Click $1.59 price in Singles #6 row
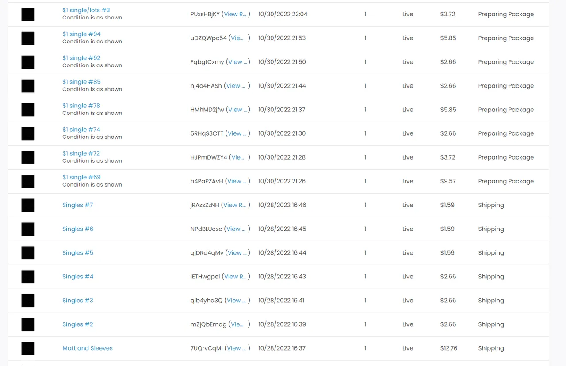Viewport: 566px width, 366px height. click(447, 229)
